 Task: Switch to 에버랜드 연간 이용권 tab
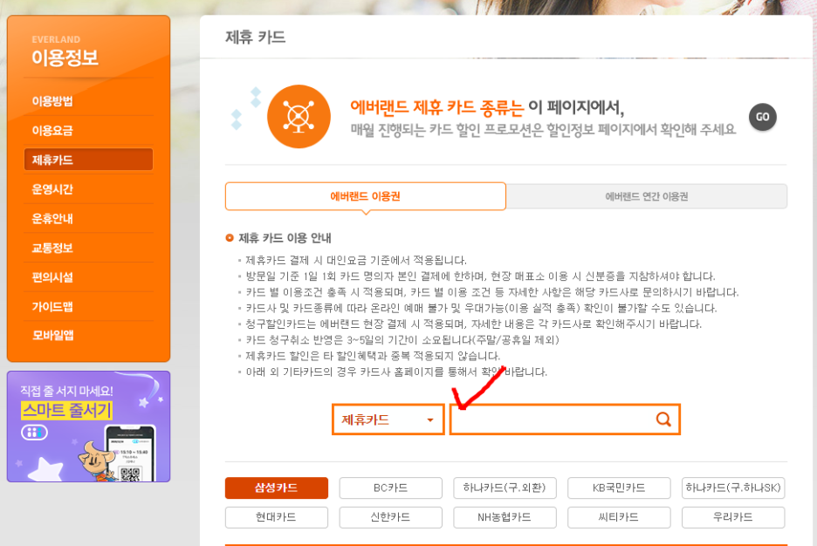[x=646, y=196]
